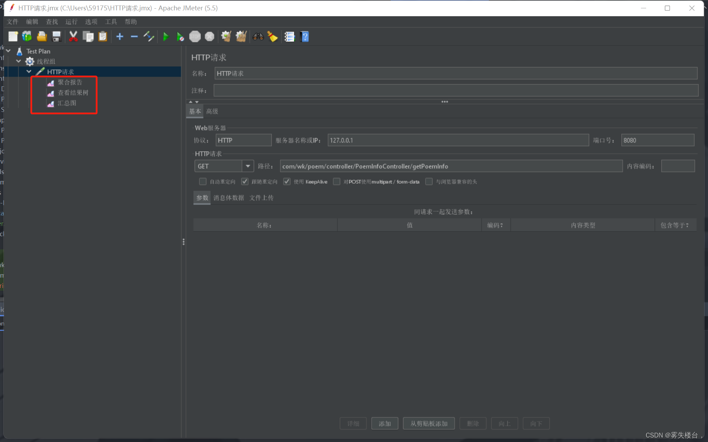
Task: Open the 帮助 menu
Action: click(x=131, y=22)
